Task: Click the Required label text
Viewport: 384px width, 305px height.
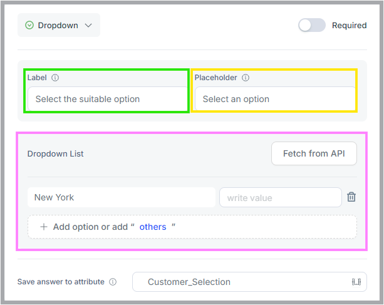Action: coord(349,26)
